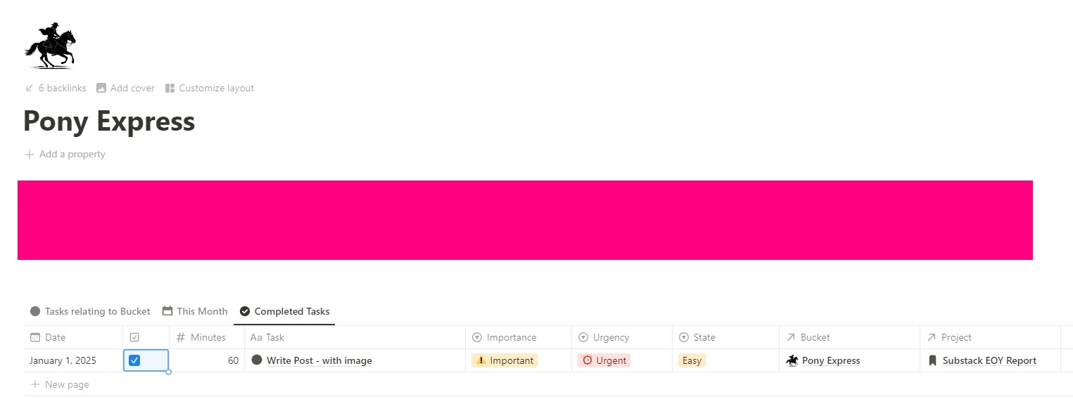Uncheck the completed checkbox for Write Post
The height and width of the screenshot is (399, 1073).
(x=134, y=360)
